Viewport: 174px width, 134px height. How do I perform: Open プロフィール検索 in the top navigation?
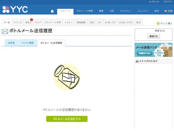[x=84, y=11]
